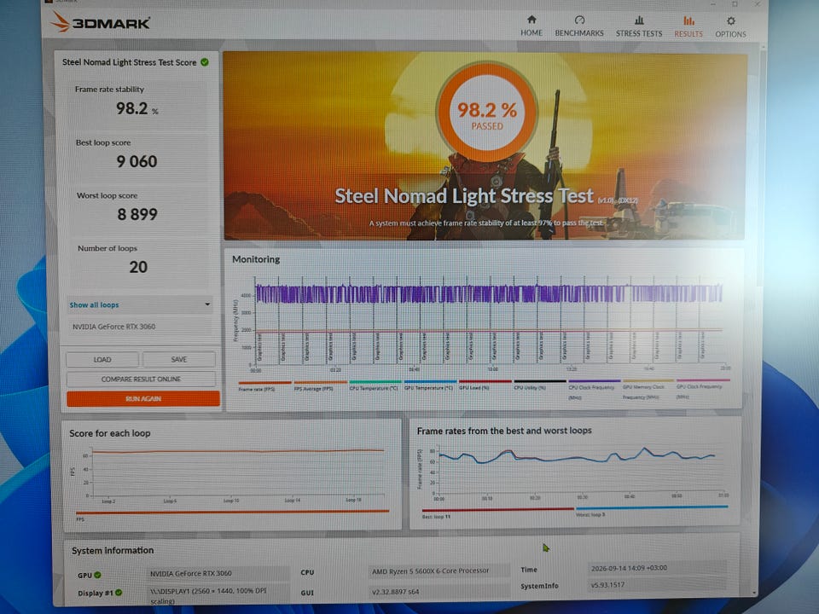The image size is (819, 614).
Task: Click the frame rate stability requirement text on banner
Action: coord(485,223)
